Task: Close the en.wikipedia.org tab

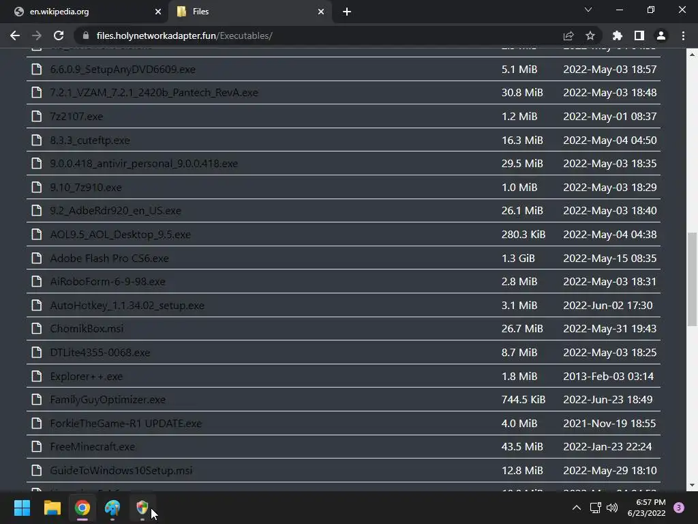Action: 158,12
